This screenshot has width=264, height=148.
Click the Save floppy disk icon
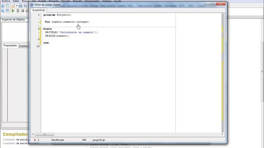click(x=20, y=6)
